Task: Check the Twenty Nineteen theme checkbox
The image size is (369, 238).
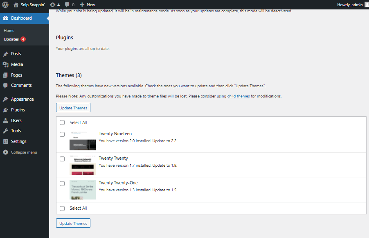Action: pyautogui.click(x=62, y=134)
